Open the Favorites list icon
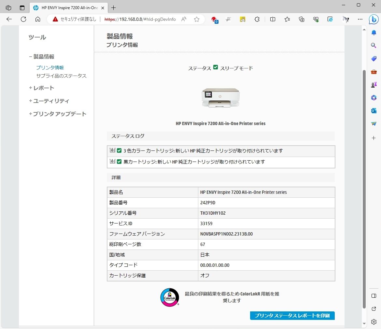 tap(287, 19)
